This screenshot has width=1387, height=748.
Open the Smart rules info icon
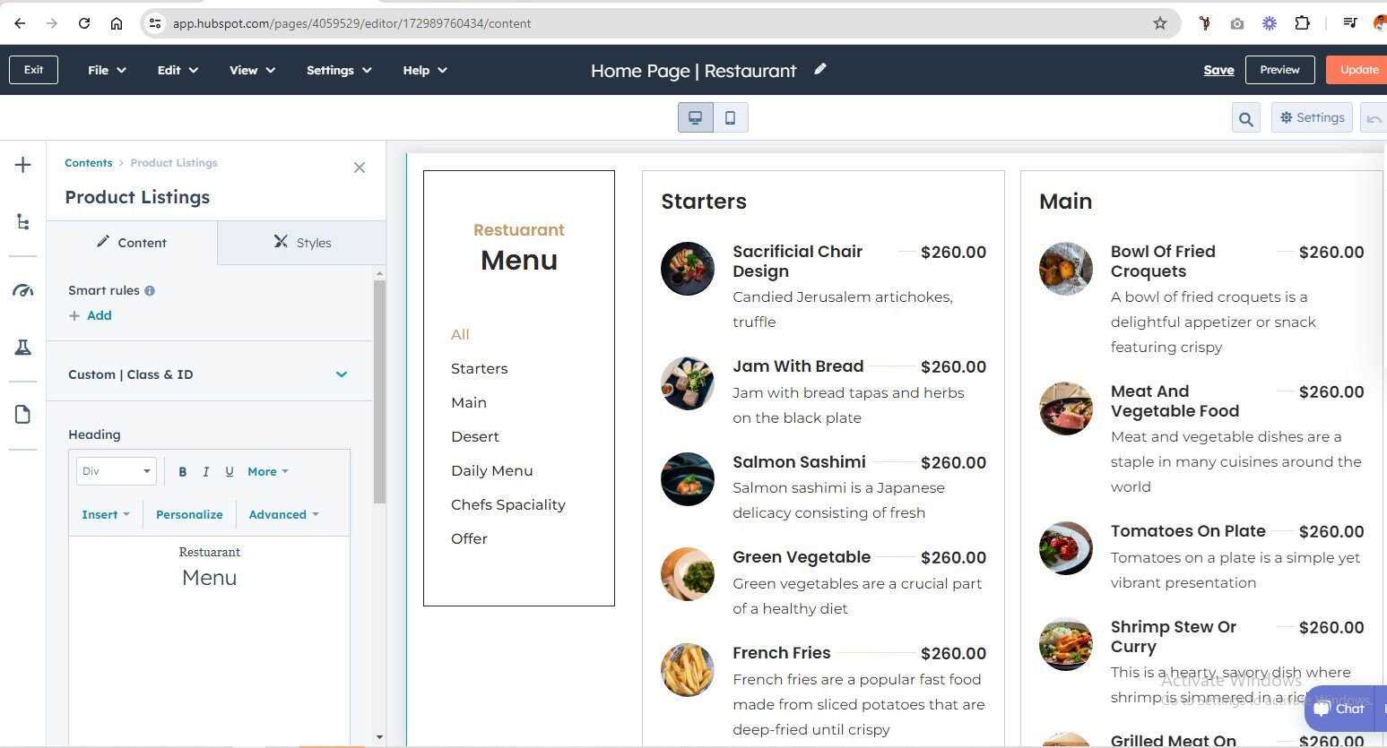click(x=150, y=290)
